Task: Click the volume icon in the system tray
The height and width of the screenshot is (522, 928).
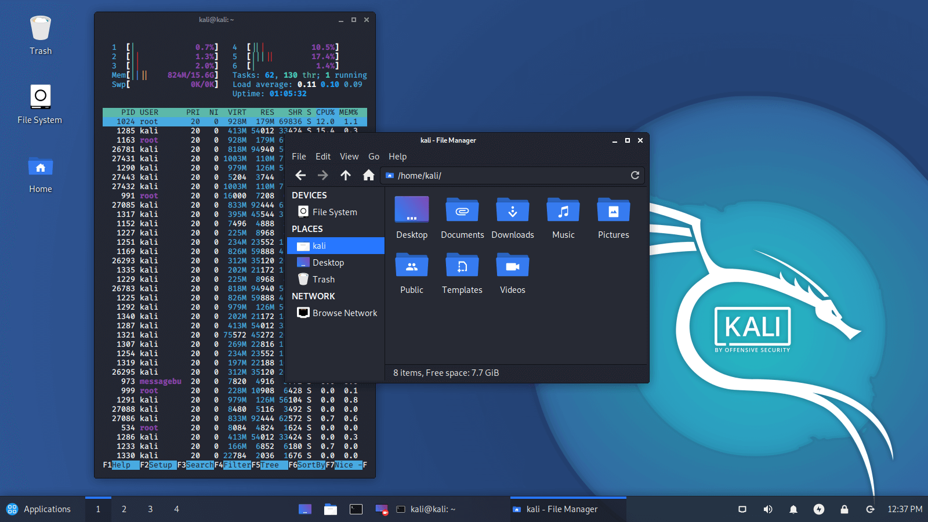Action: coord(767,509)
